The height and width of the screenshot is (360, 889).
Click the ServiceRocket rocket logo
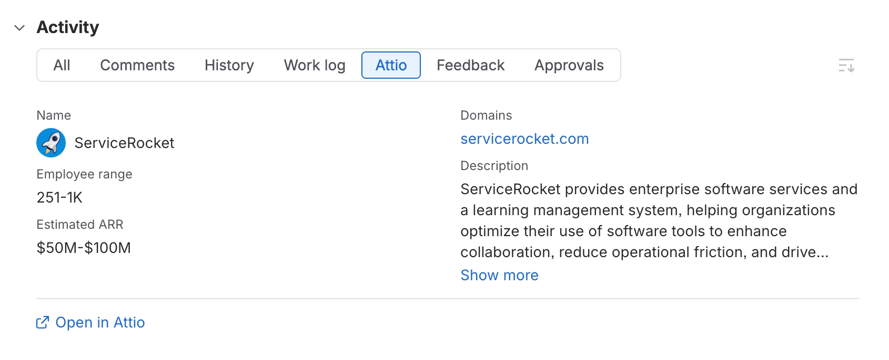point(51,143)
